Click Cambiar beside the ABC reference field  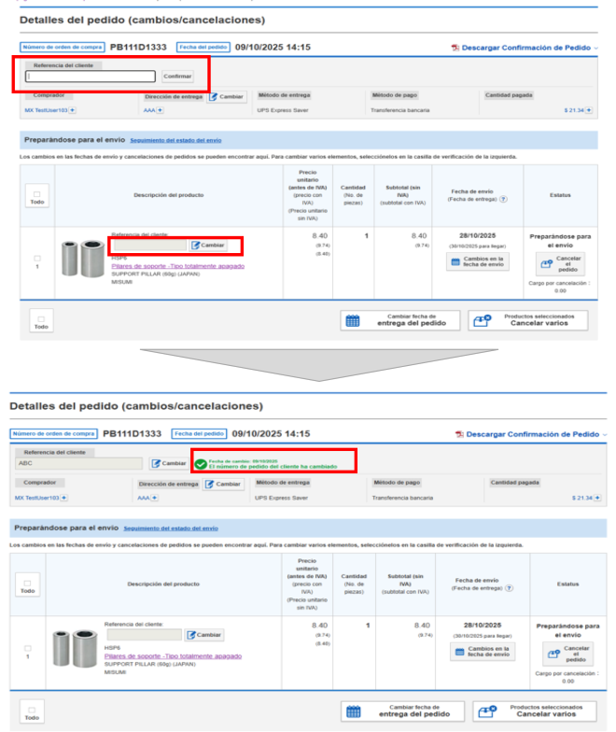coord(169,463)
